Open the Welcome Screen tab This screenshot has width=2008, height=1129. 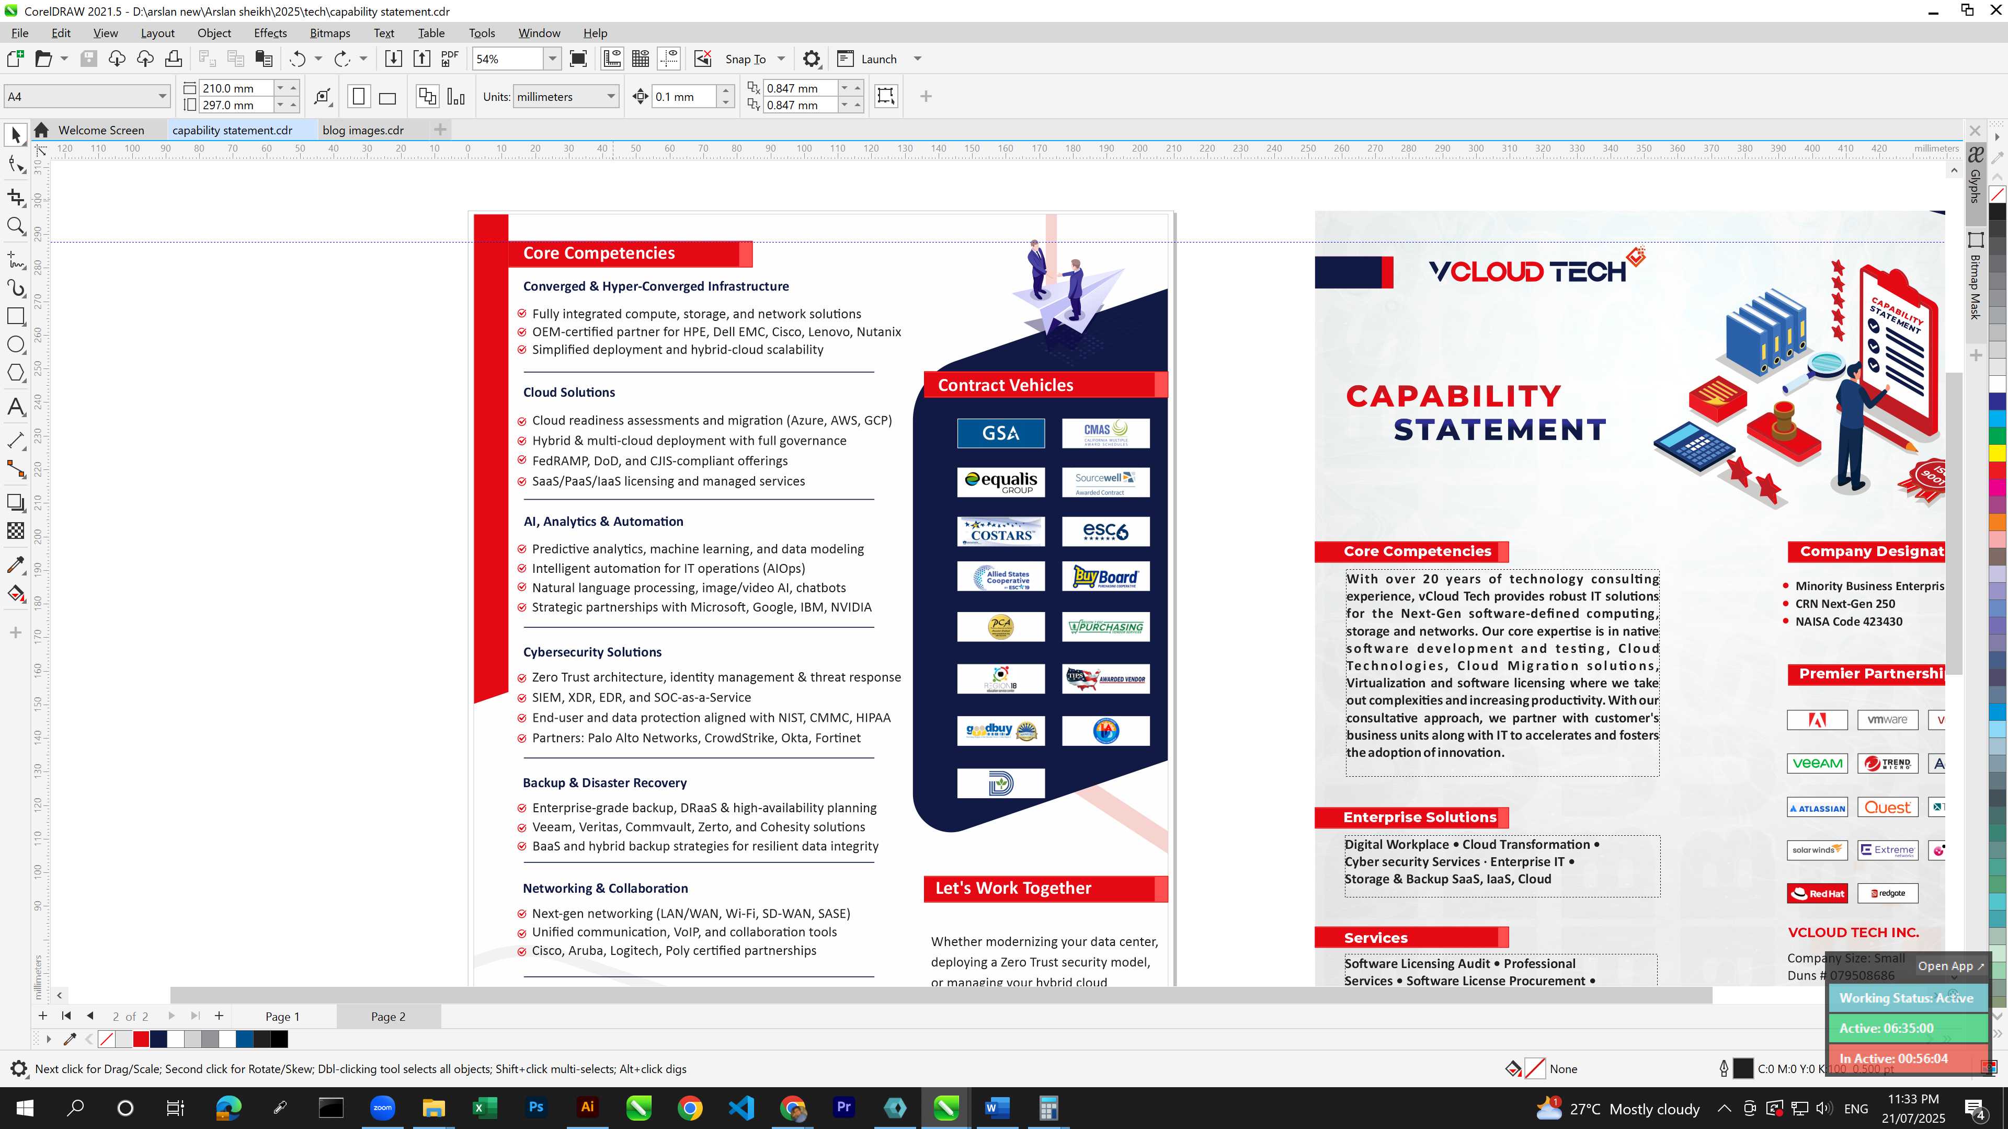point(100,130)
